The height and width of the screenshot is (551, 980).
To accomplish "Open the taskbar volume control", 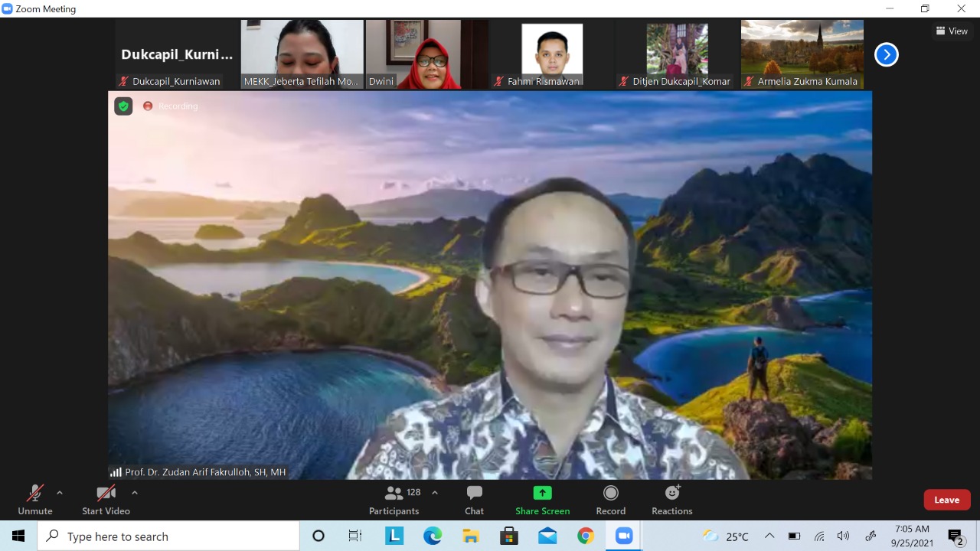I will pyautogui.click(x=843, y=536).
